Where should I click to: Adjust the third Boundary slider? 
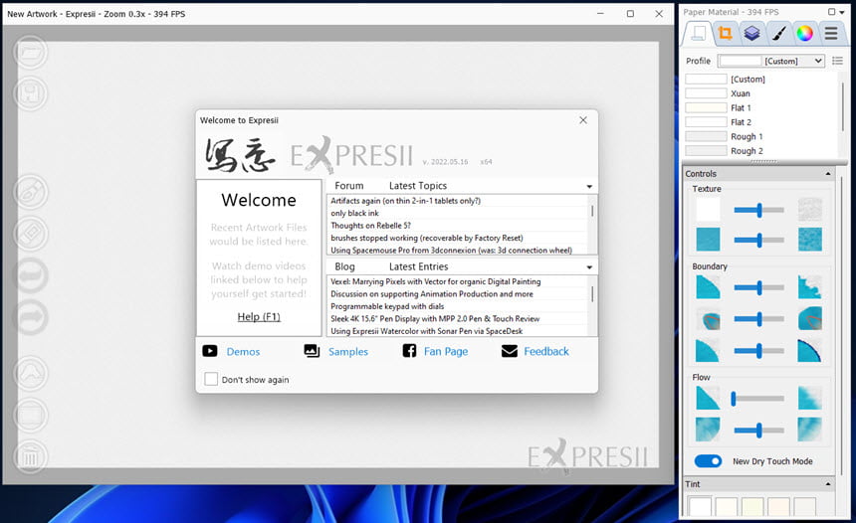pyautogui.click(x=758, y=351)
